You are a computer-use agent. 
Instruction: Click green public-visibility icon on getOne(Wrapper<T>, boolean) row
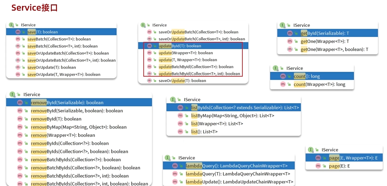click(296, 50)
